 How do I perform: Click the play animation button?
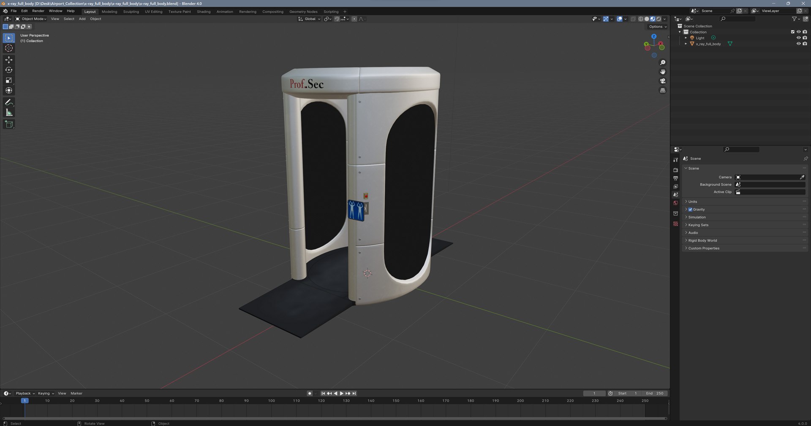[x=341, y=394]
